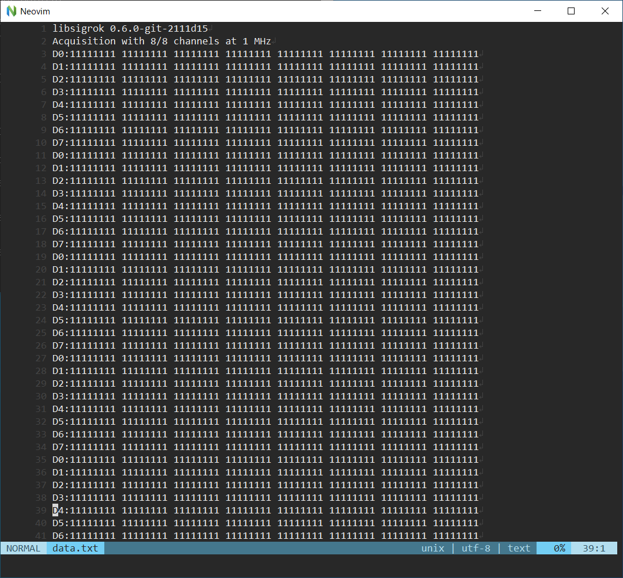Click the last byte group on line 3
Image resolution: width=623 pixels, height=578 pixels.
point(456,54)
